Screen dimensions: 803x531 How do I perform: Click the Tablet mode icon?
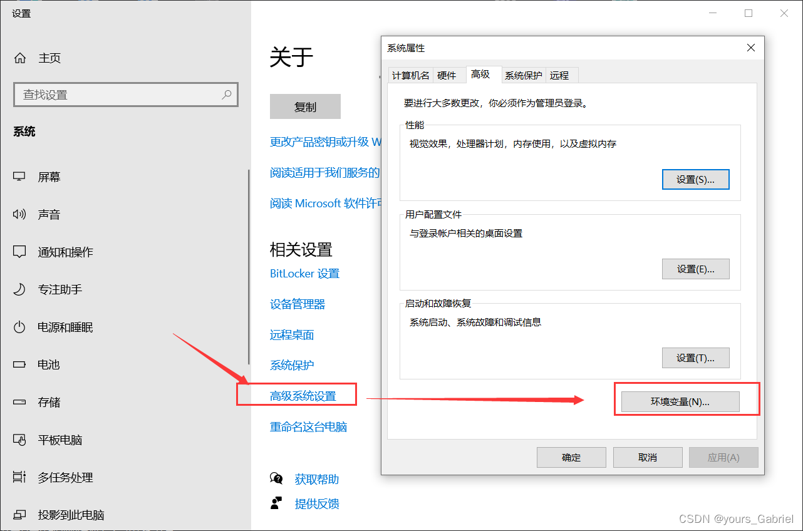coord(19,440)
